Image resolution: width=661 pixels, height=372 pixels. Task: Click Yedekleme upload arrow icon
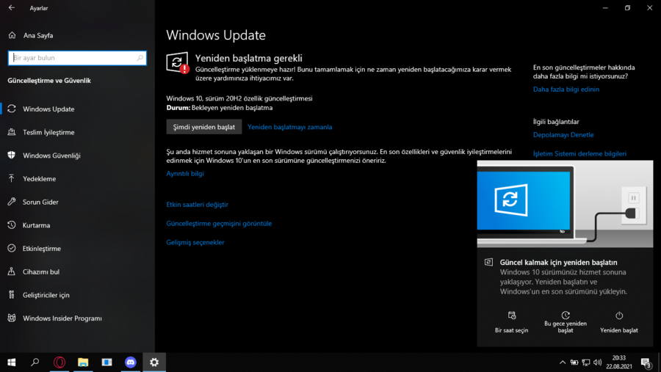pyautogui.click(x=11, y=178)
